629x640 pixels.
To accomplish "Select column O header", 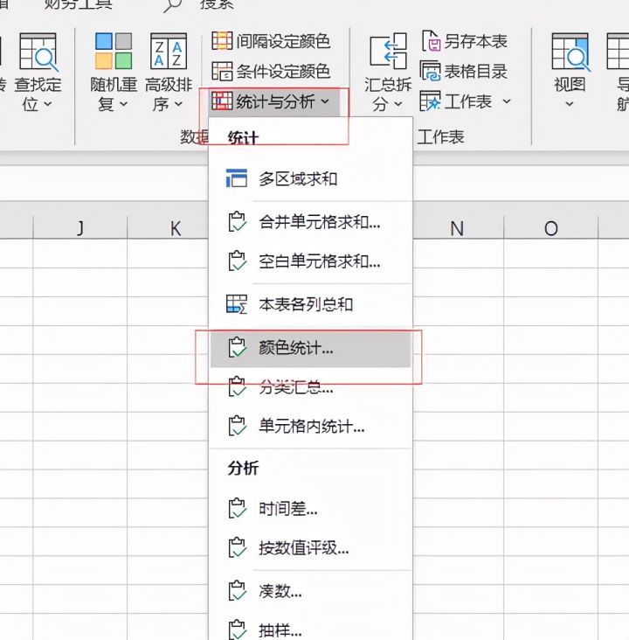I will [x=550, y=227].
